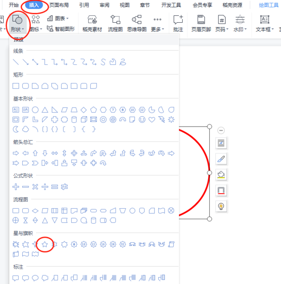Select the flowchart summing junction shape
The image size is (281, 284).
click(171, 211)
